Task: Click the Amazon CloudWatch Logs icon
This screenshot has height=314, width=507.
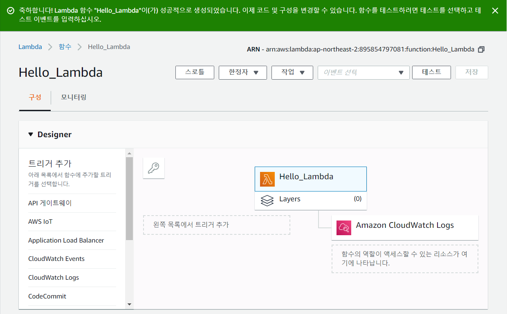Action: tap(344, 227)
